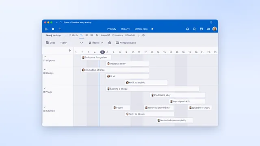Select the Vývoj list label
This screenshot has height=146, width=260.
[x=49, y=92]
